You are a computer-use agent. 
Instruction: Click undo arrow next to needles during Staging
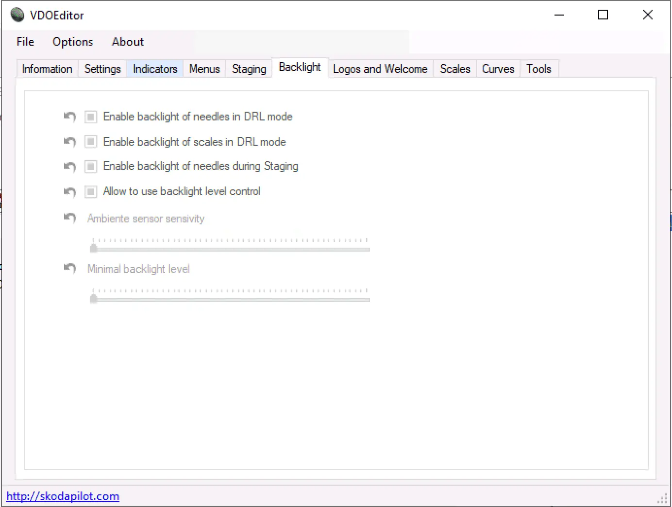(x=70, y=167)
